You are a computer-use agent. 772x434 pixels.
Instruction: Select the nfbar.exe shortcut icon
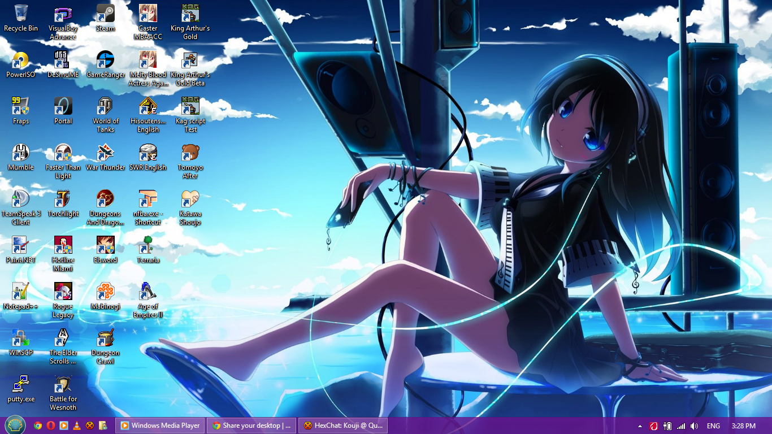[148, 207]
